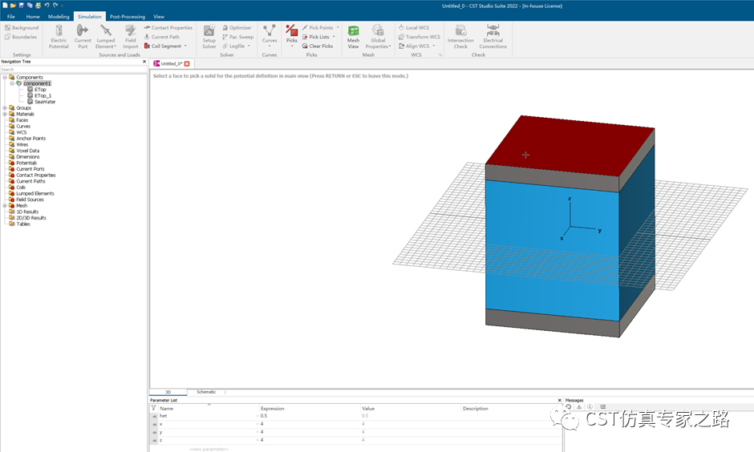Switch to the Home ribbon tab

(33, 16)
